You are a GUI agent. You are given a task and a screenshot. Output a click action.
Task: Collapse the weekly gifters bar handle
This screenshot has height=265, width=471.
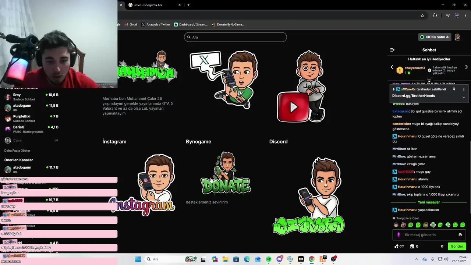coord(429,80)
